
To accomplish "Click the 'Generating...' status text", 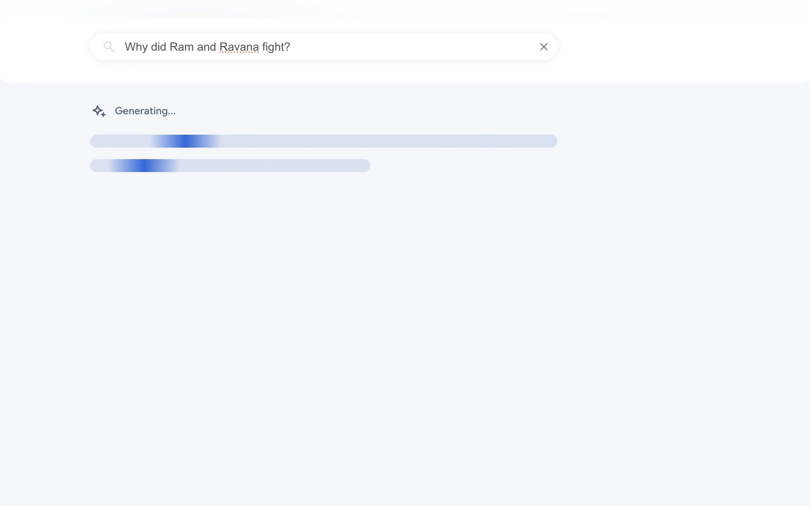I will coord(145,111).
